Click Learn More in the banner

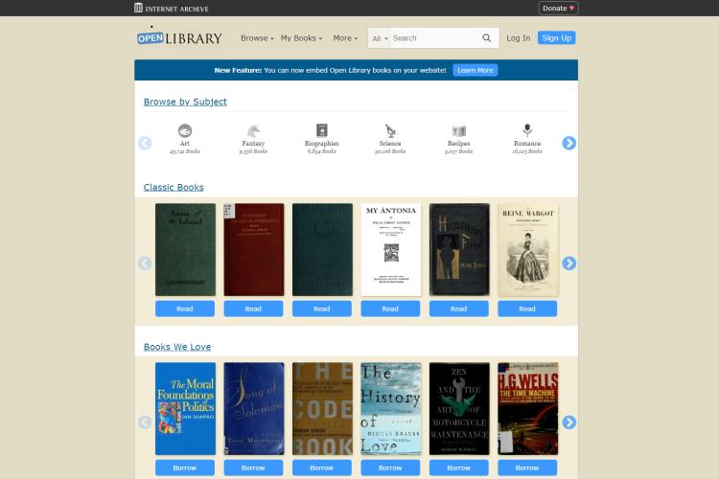(x=475, y=70)
